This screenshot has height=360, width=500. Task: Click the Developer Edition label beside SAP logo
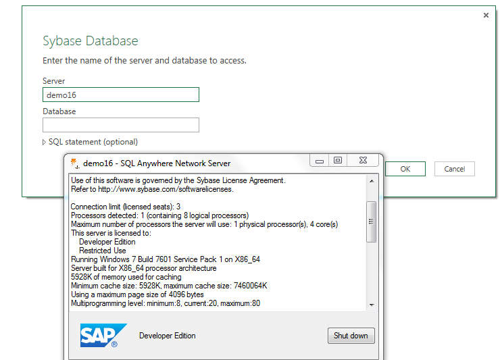tap(167, 336)
